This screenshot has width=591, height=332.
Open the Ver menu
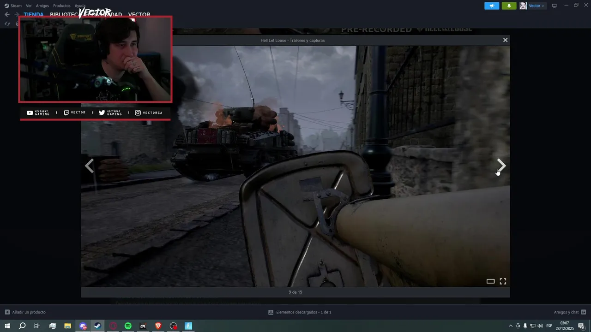coord(29,6)
